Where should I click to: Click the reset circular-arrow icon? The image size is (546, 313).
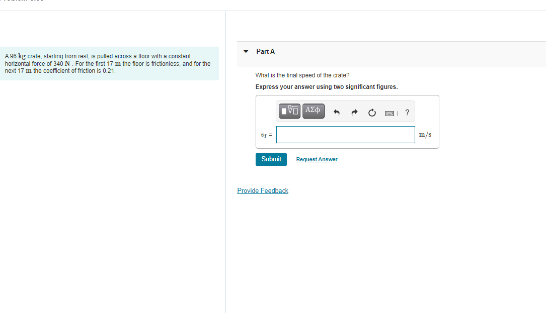(x=372, y=113)
